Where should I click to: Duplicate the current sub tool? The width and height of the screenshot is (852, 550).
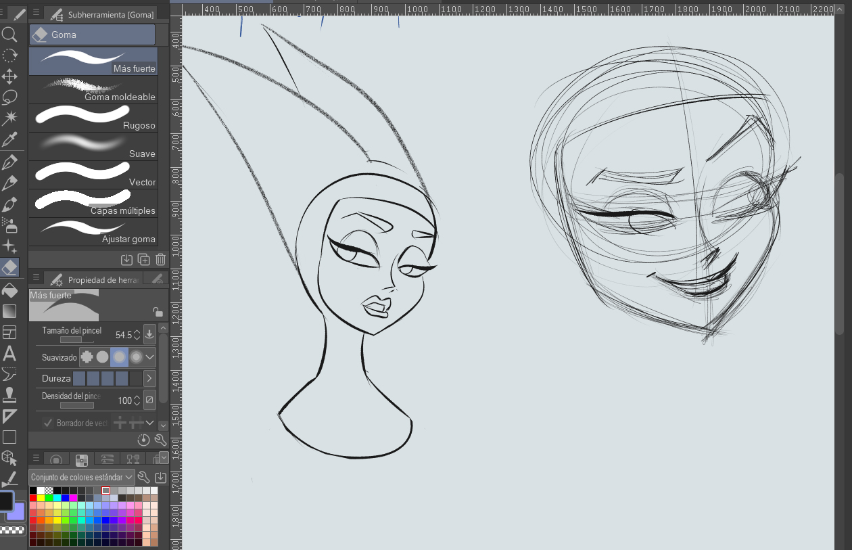pos(143,259)
